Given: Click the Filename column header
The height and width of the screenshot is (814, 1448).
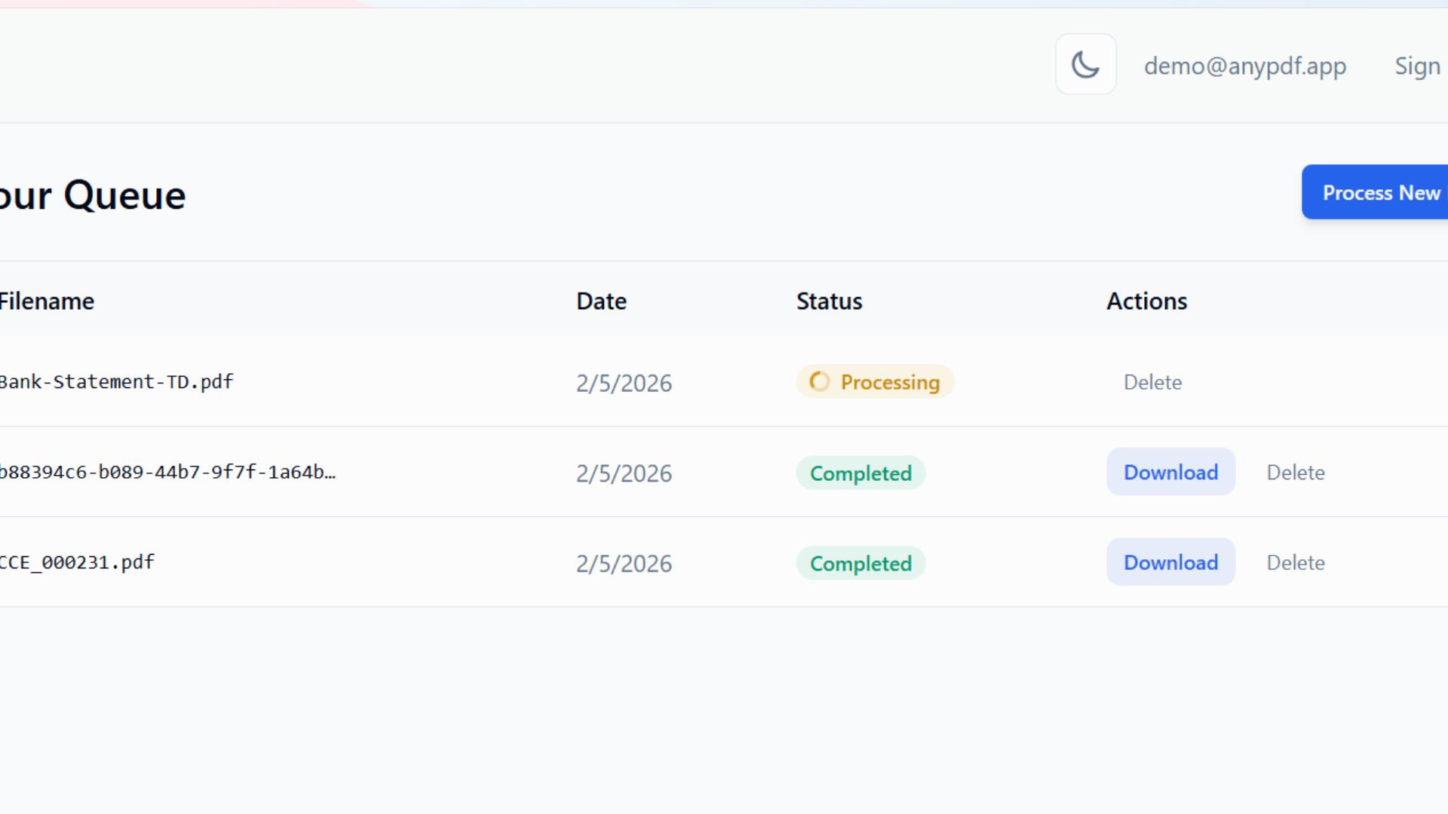Looking at the screenshot, I should (47, 301).
